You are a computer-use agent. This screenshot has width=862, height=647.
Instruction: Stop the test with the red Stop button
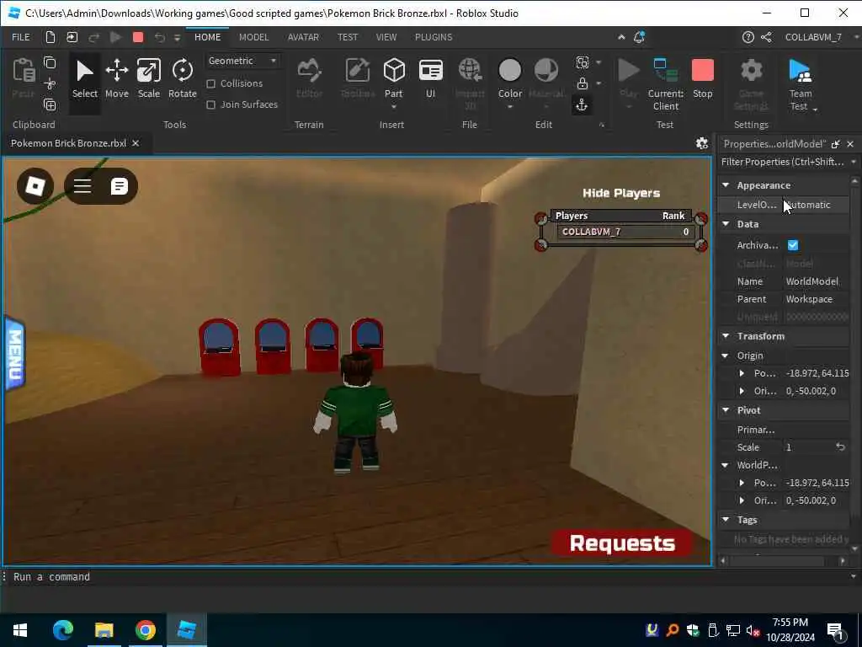703,78
